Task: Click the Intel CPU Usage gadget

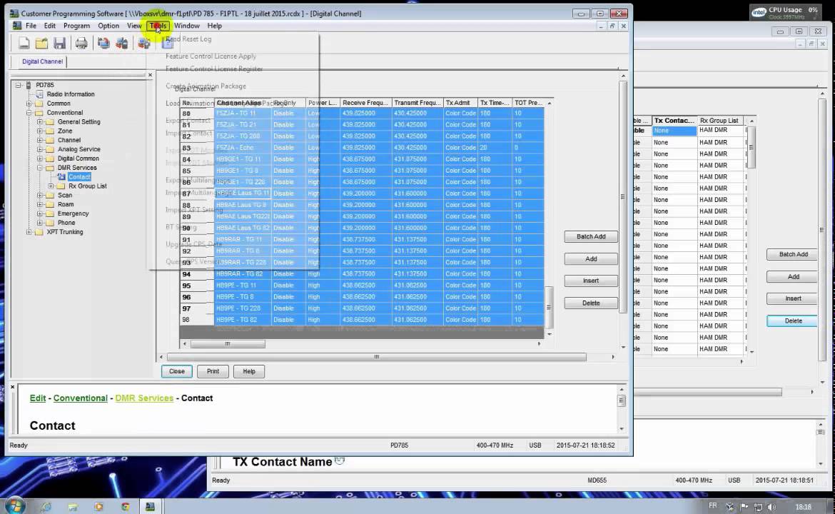Action: point(784,12)
